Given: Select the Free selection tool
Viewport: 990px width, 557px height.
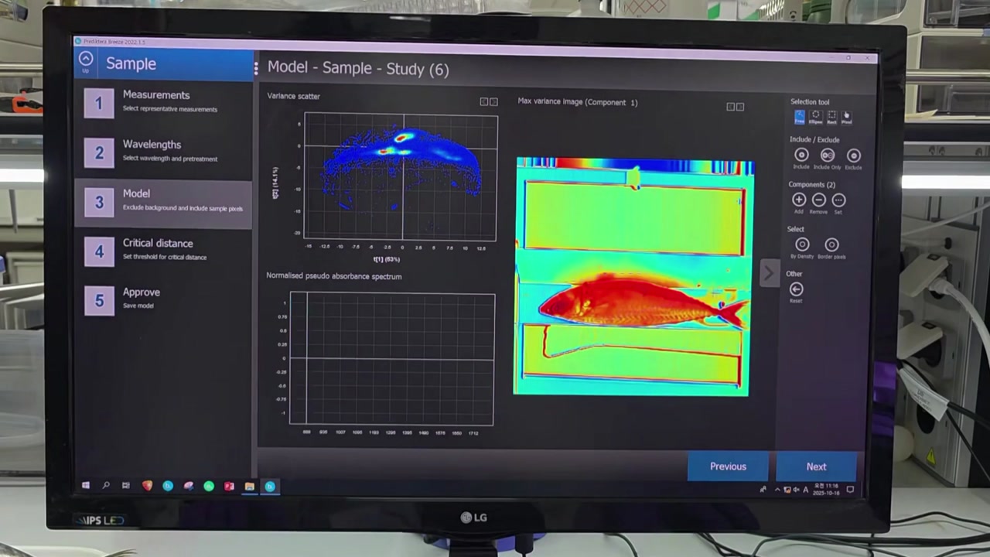Looking at the screenshot, I should (799, 116).
